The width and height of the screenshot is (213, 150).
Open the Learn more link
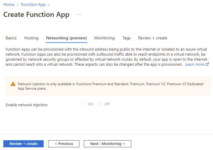[195, 64]
